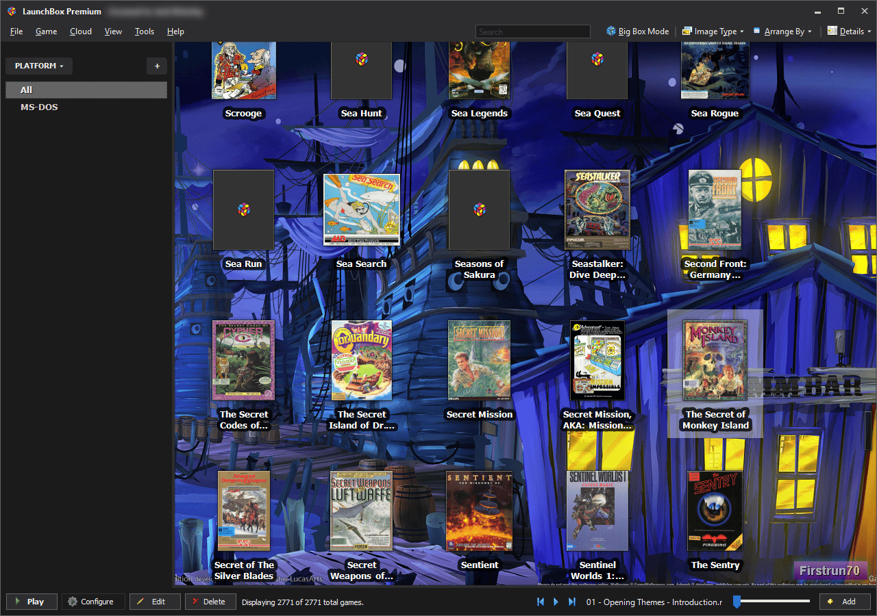This screenshot has height=616, width=877.
Task: Skip to next music track
Action: point(571,602)
